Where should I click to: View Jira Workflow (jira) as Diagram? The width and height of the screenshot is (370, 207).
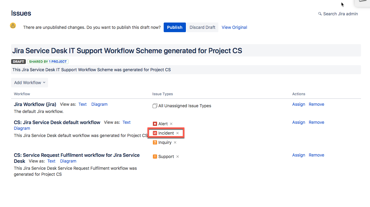click(x=99, y=104)
